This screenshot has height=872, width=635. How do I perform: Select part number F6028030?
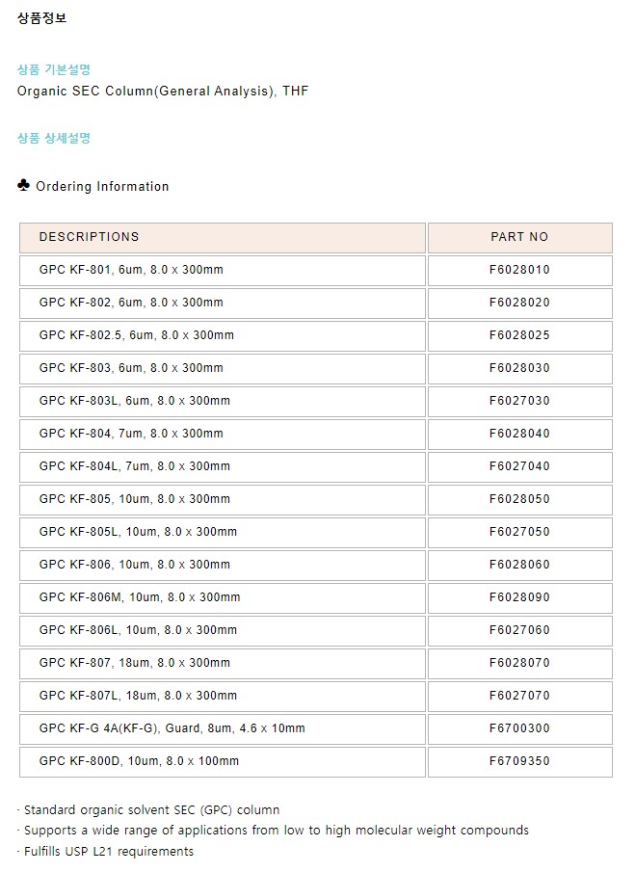point(519,368)
